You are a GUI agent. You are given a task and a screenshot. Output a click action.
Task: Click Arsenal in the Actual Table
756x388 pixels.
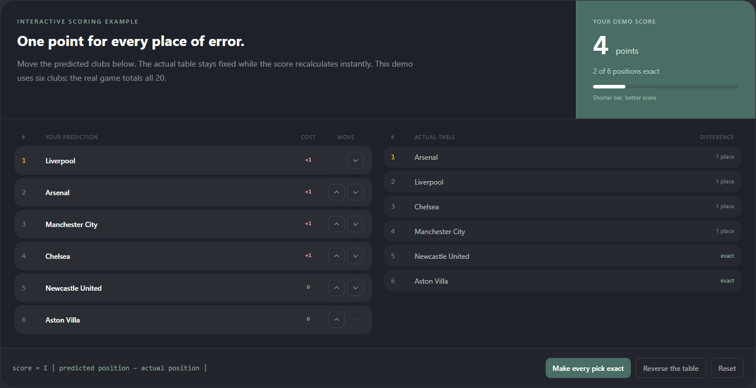tap(562, 157)
